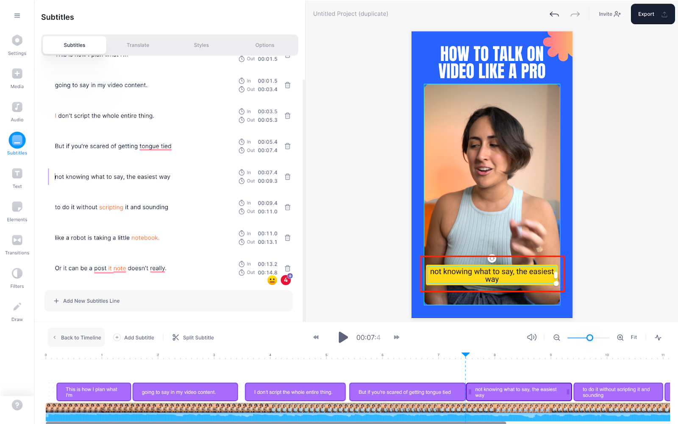
Task: Click Back to Timeline
Action: pyautogui.click(x=76, y=338)
